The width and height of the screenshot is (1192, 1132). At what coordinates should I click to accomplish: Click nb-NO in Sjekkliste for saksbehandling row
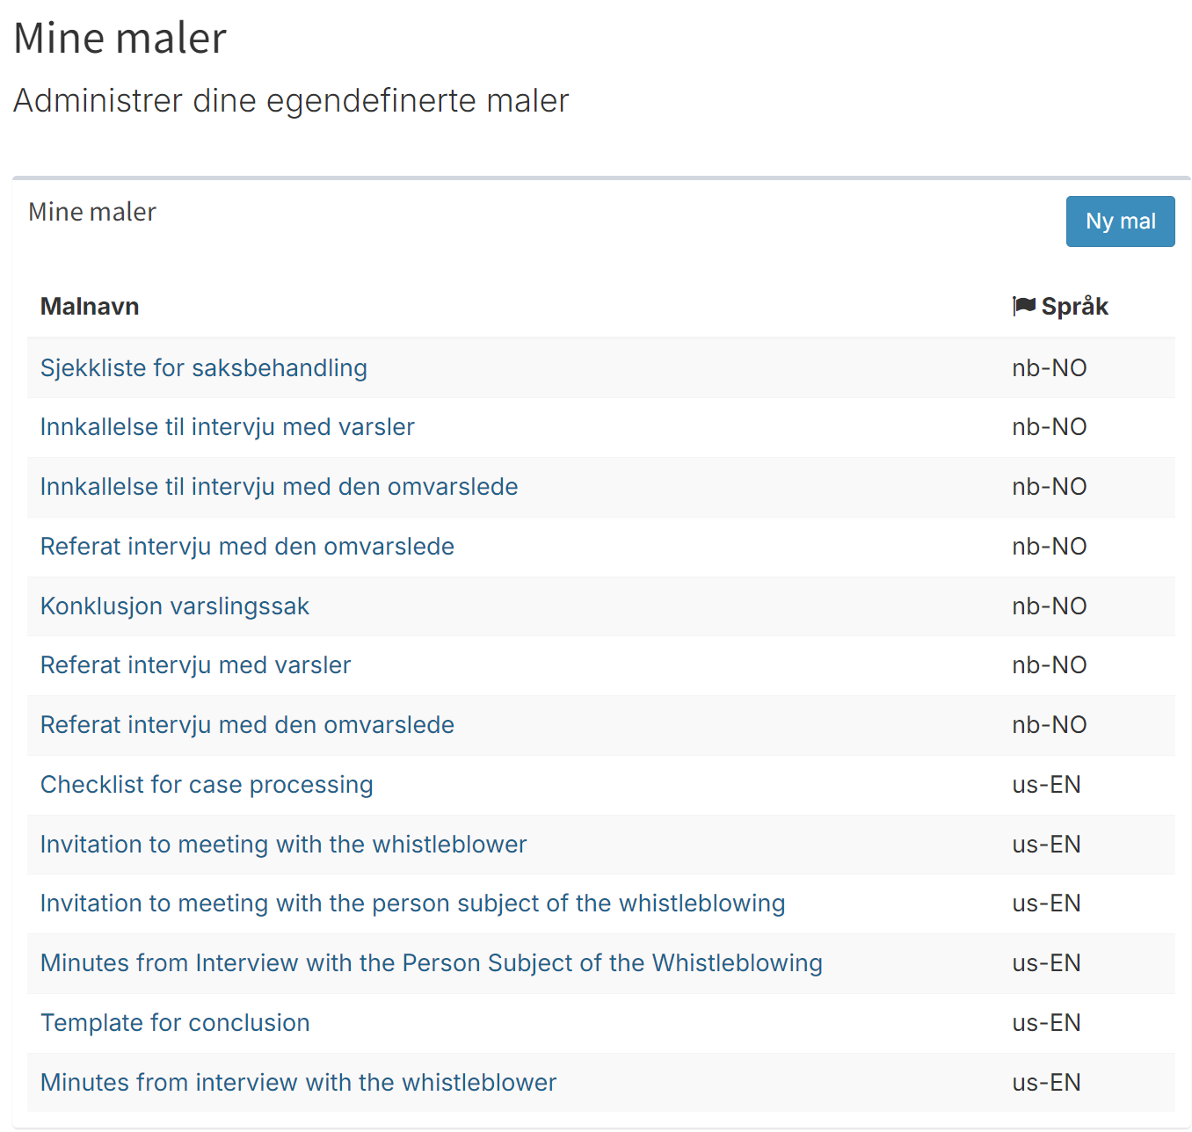[1050, 368]
